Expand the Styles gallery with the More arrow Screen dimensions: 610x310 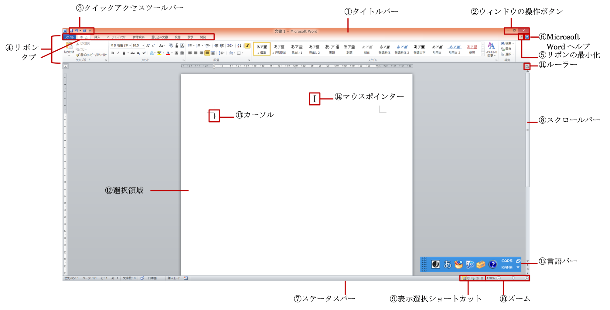point(483,54)
